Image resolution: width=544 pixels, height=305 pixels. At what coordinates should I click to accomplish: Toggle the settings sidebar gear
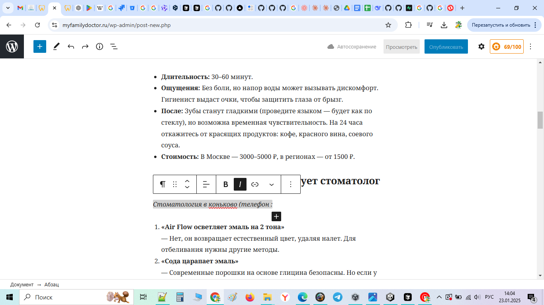point(481,46)
